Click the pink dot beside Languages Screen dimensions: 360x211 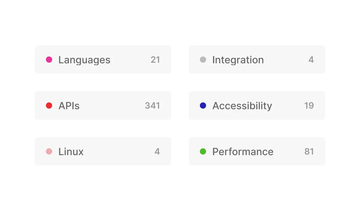coord(49,60)
